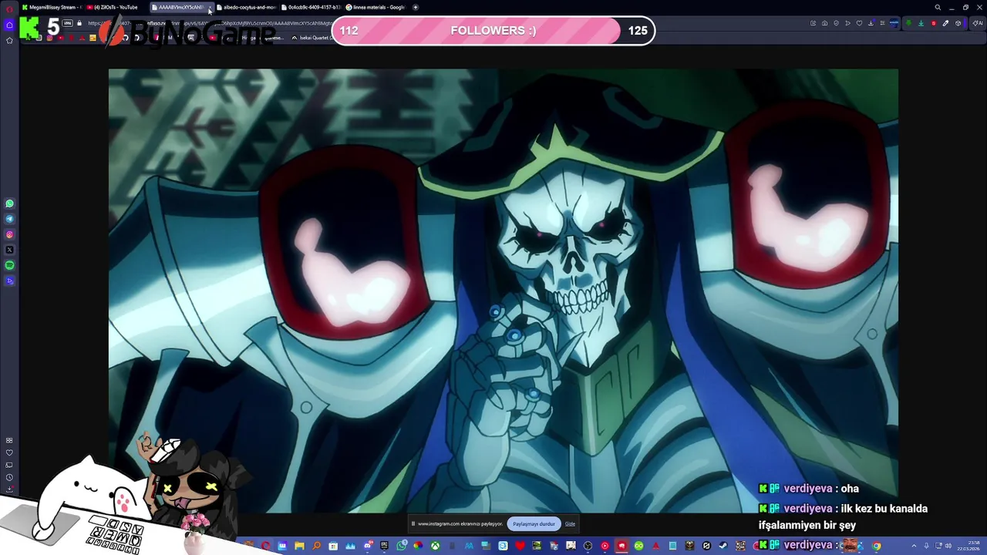The width and height of the screenshot is (987, 555).
Task: Activate the eyedropper color picker extension
Action: 945,23
